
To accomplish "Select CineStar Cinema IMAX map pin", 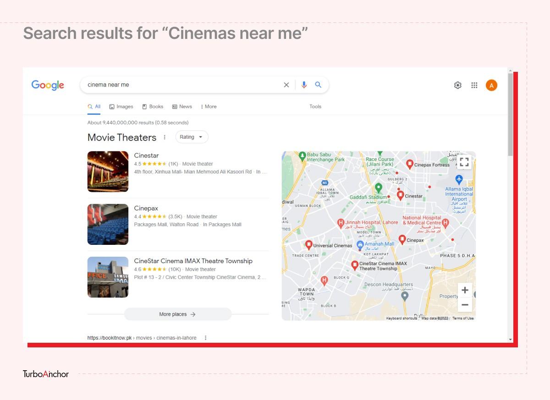I will pos(354,265).
